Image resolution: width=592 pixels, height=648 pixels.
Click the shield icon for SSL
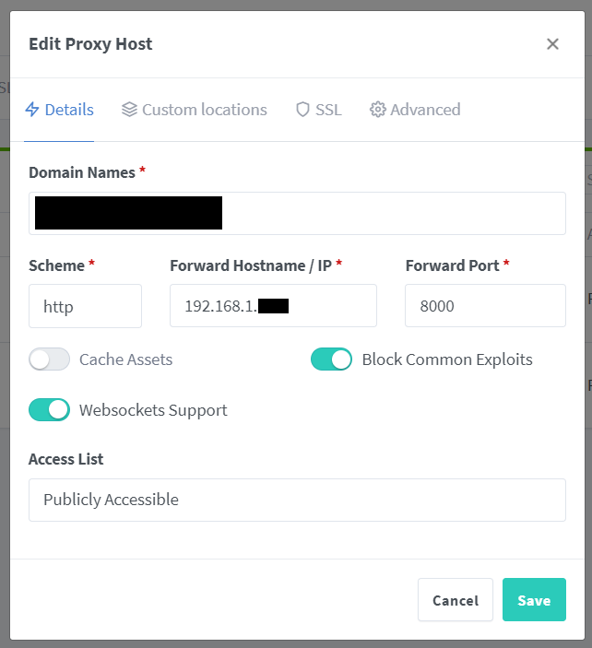tap(302, 110)
